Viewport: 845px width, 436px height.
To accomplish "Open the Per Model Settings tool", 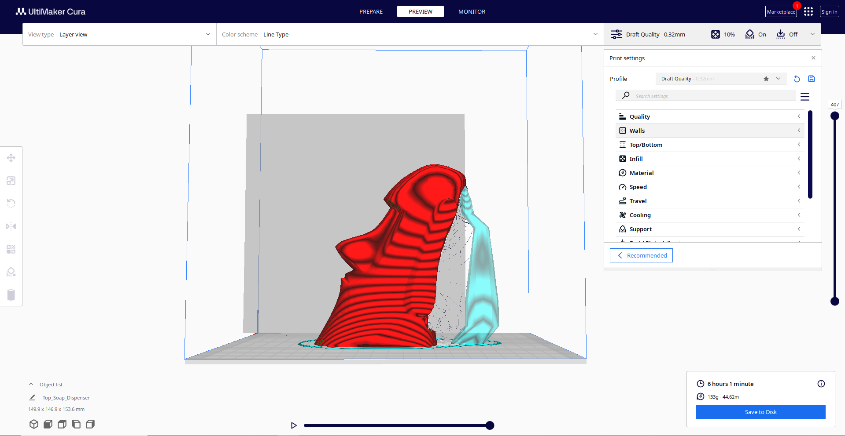I will (11, 249).
